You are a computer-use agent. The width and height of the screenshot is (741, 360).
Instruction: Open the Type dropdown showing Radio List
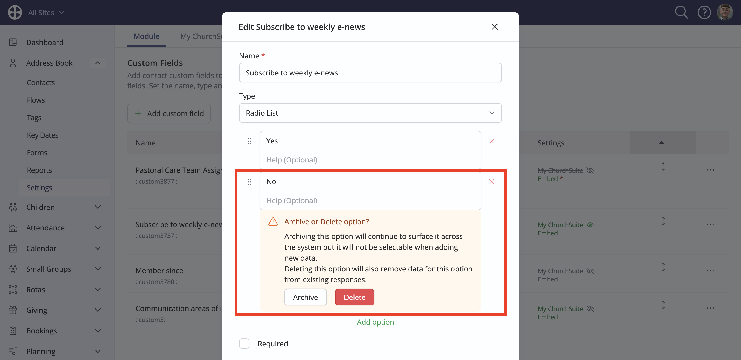pyautogui.click(x=370, y=113)
